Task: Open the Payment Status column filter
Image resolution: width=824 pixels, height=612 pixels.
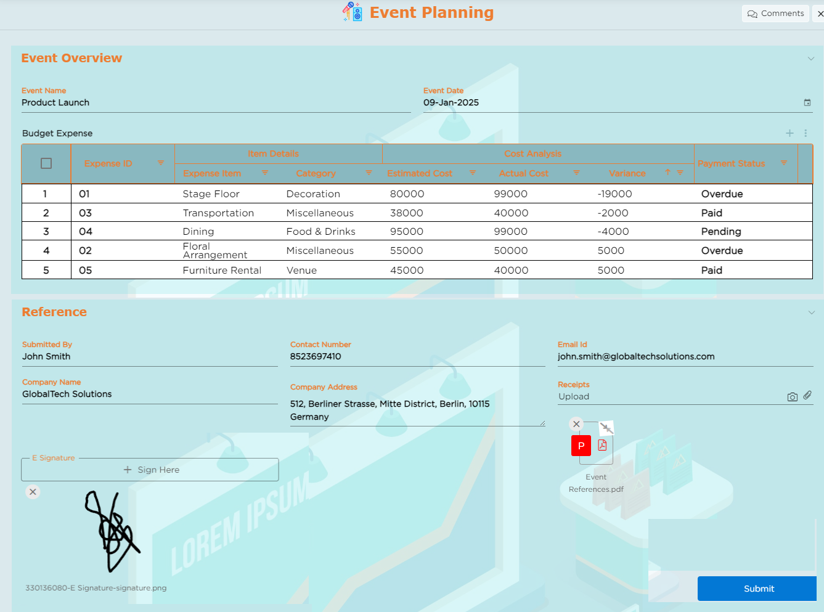Action: tap(784, 163)
